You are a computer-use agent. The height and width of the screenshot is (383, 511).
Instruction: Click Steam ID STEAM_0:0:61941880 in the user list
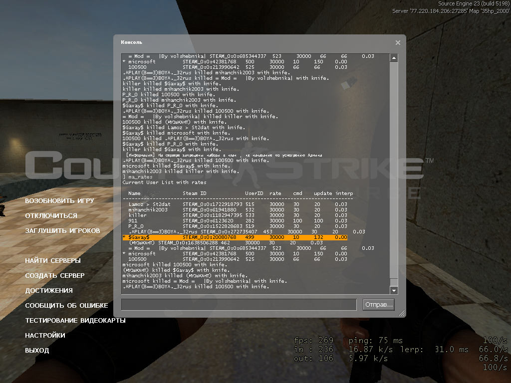tap(210, 210)
